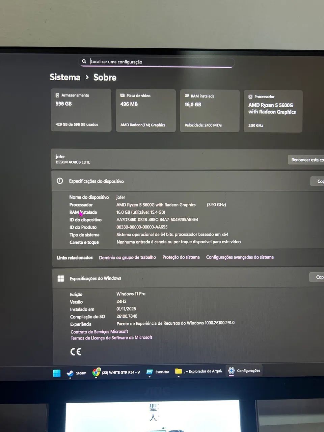
Task: Select '16,0 GB (utilizável: 15,4 GB)' text
Action: (141, 212)
